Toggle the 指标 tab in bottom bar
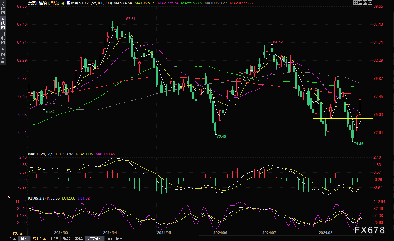394x241 pixels. click(x=12, y=239)
